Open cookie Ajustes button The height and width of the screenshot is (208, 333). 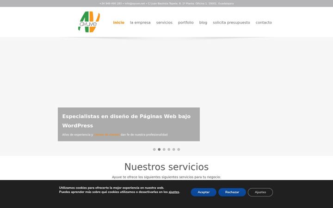click(x=260, y=192)
